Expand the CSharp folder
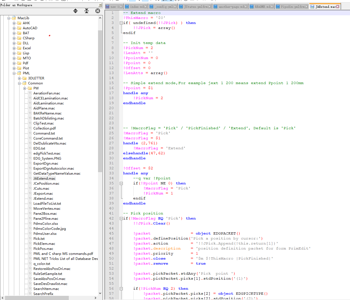Viewport: 350px width, 300px height. click(x=14, y=38)
